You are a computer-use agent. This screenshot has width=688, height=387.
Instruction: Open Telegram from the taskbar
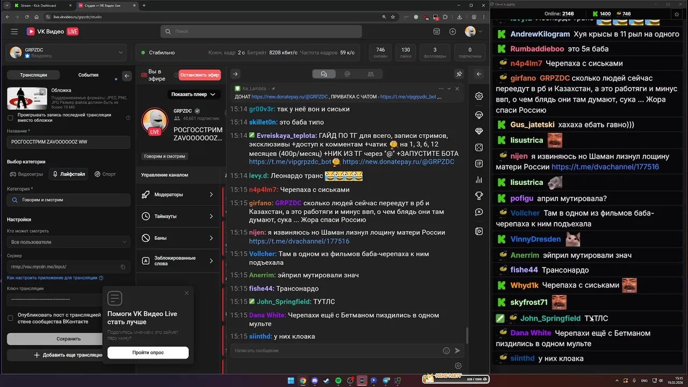click(385, 381)
